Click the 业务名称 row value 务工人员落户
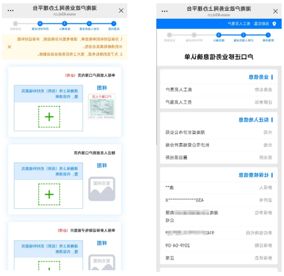This screenshot has width=284, height=276. (179, 90)
